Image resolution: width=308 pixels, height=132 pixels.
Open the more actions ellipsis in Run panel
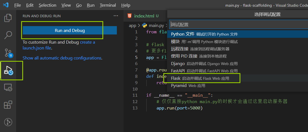pyautogui.click(x=116, y=16)
